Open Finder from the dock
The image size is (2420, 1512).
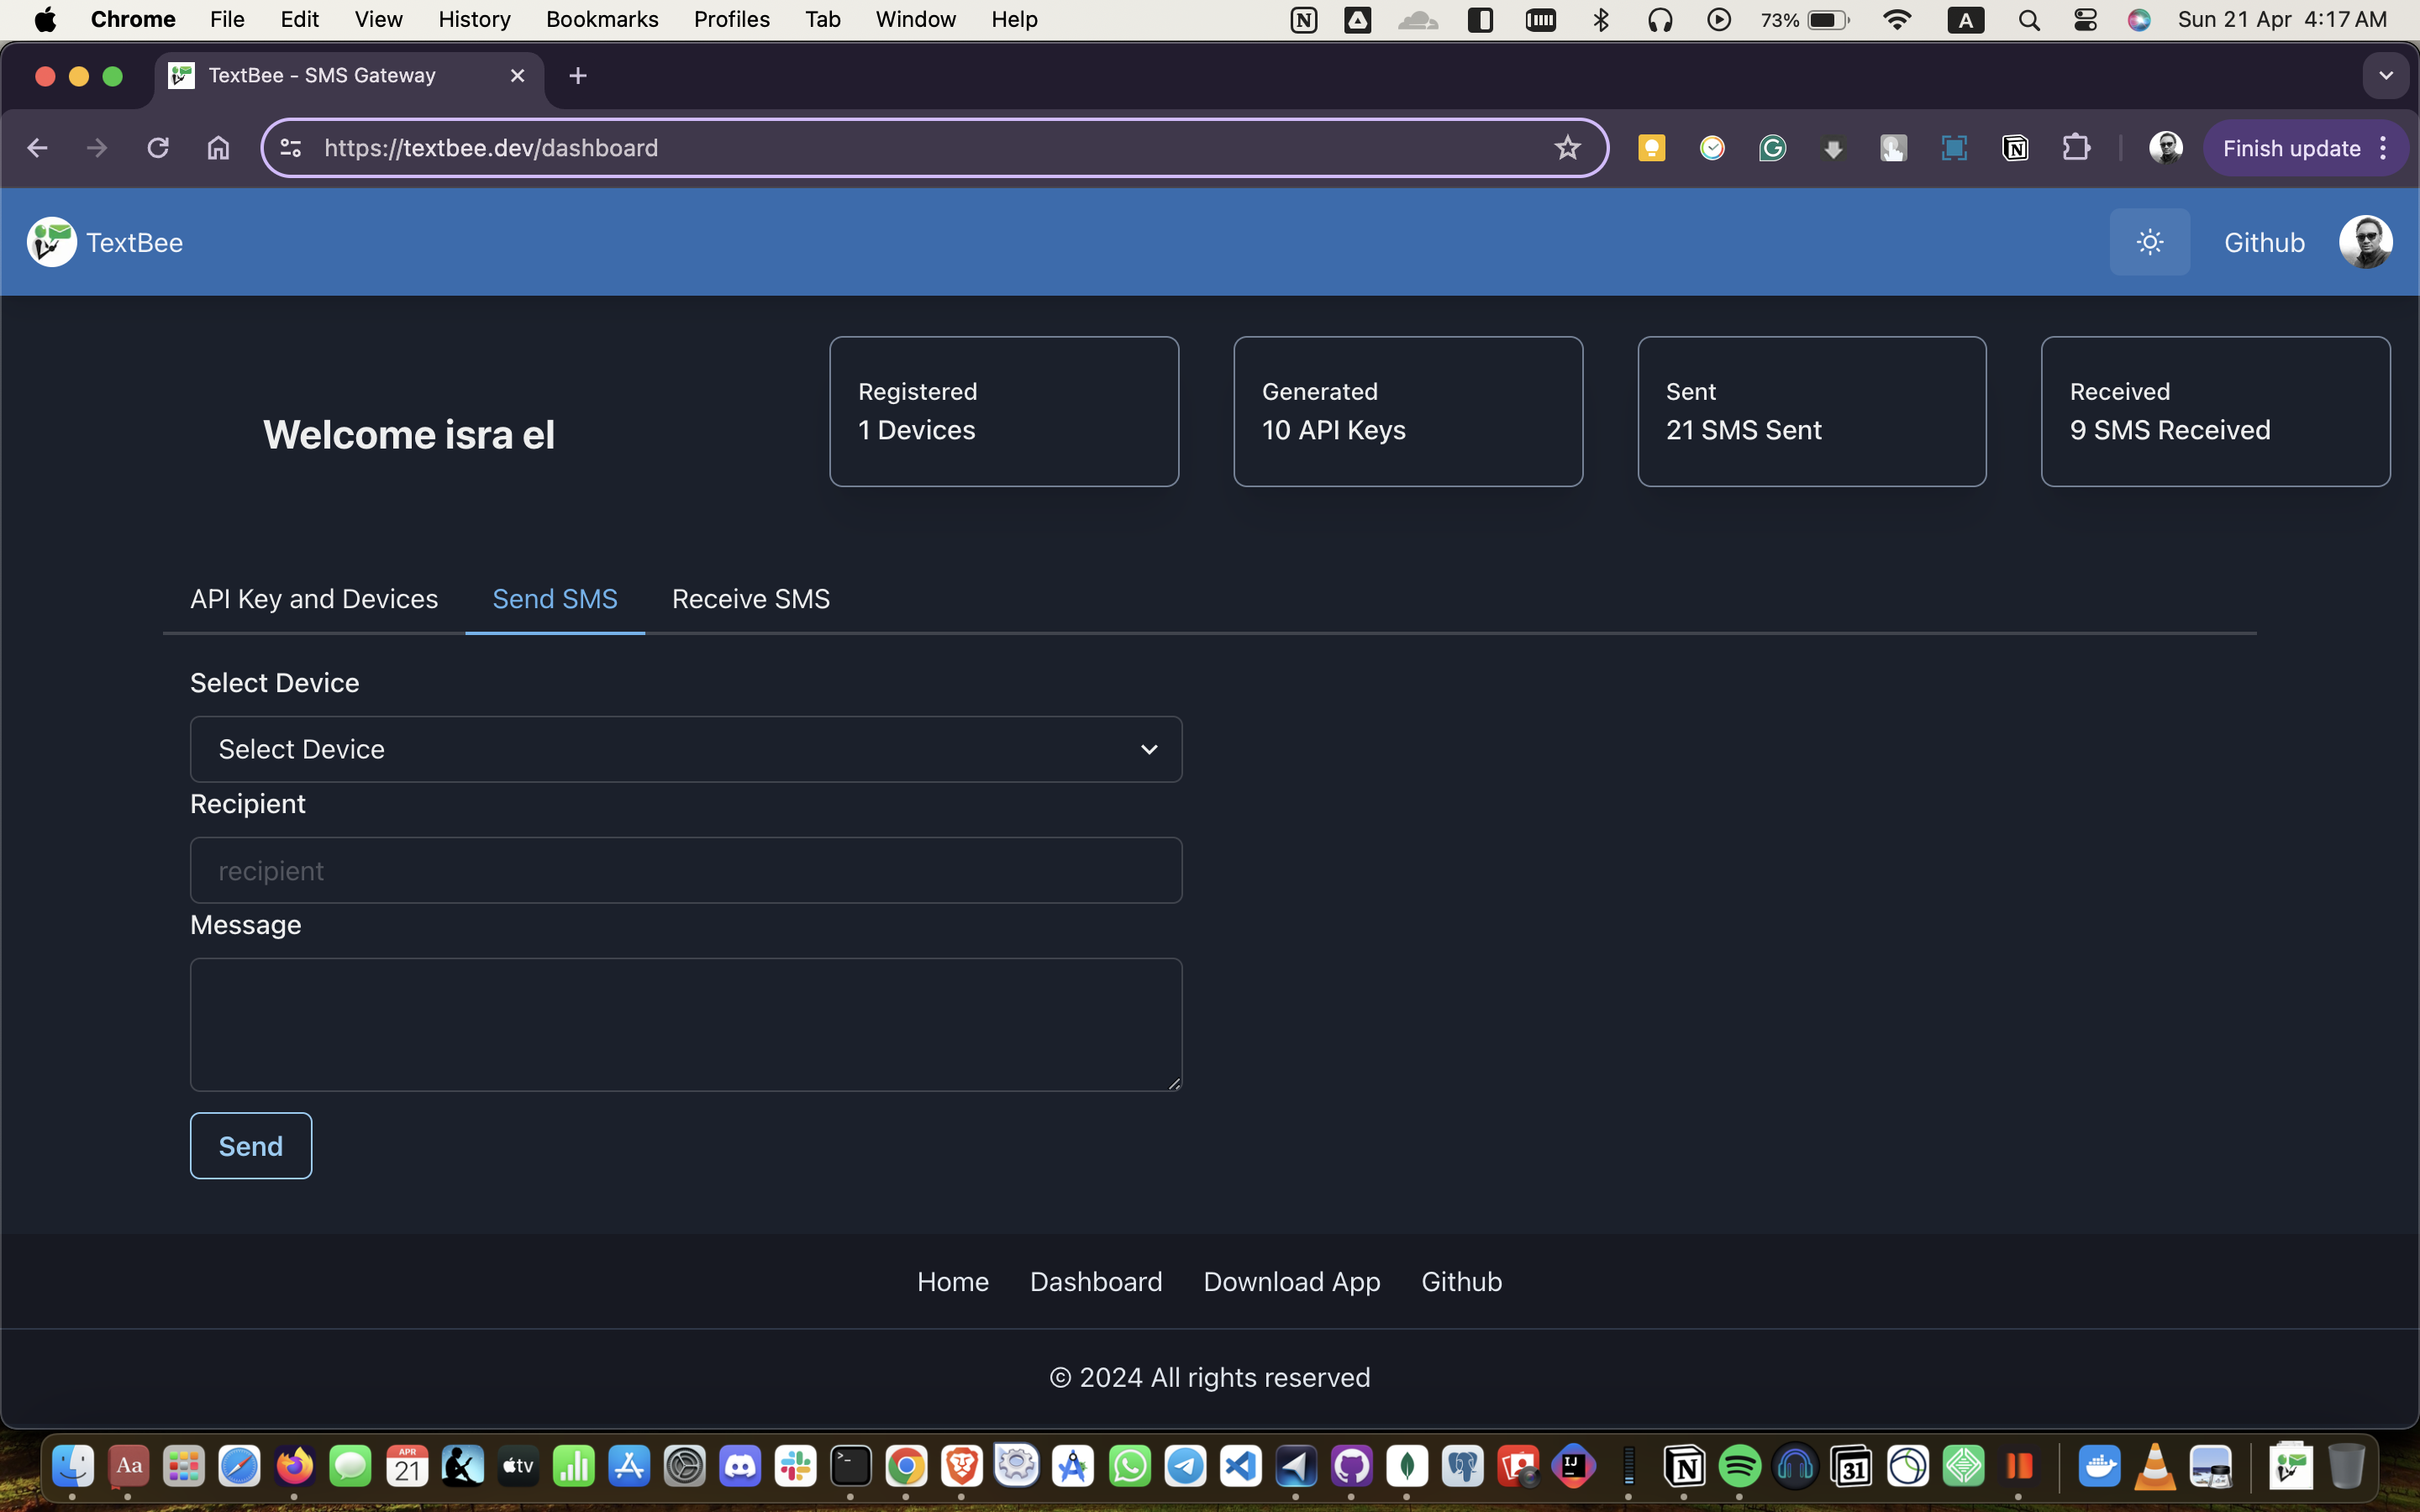pyautogui.click(x=72, y=1467)
